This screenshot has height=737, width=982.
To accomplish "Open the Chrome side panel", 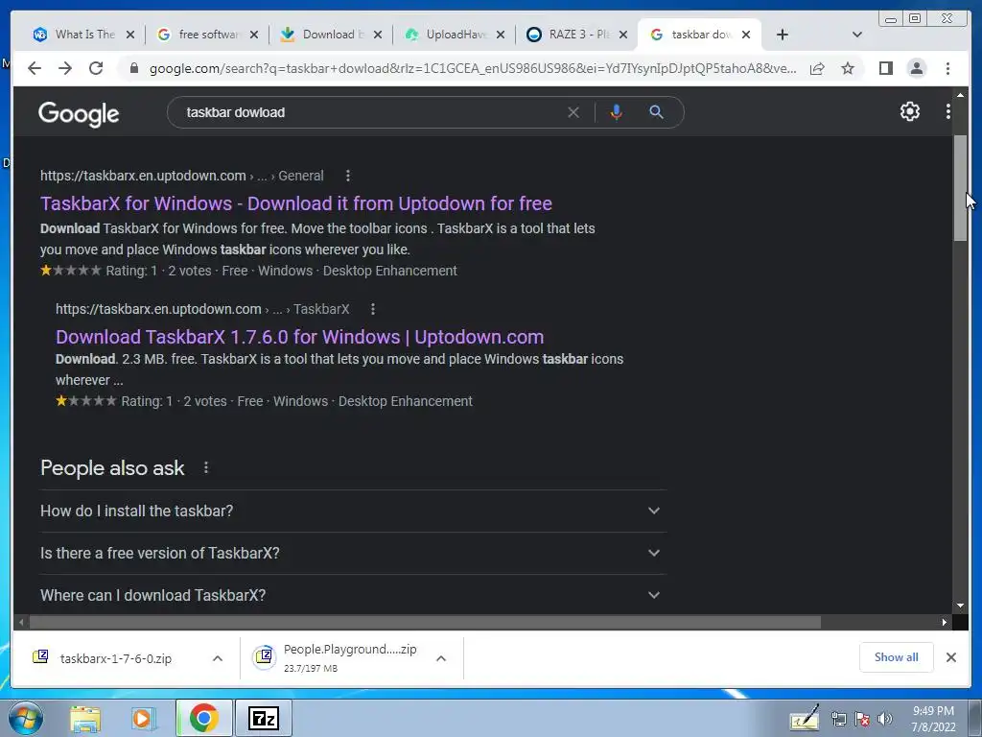I will (x=885, y=68).
